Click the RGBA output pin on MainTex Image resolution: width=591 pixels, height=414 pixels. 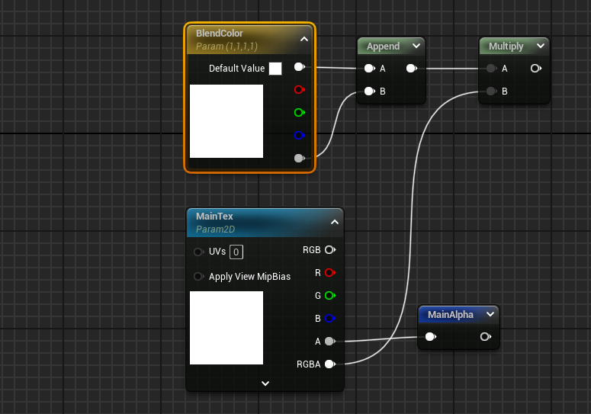329,364
